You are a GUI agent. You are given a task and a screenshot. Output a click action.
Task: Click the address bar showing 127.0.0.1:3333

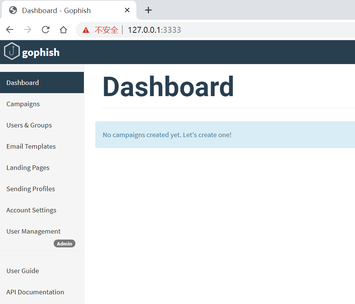215,30
